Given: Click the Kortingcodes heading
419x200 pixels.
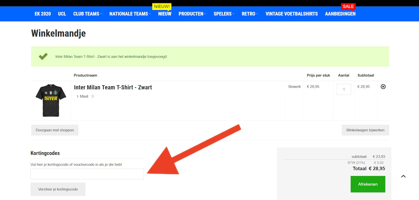Looking at the screenshot, I should (45, 153).
